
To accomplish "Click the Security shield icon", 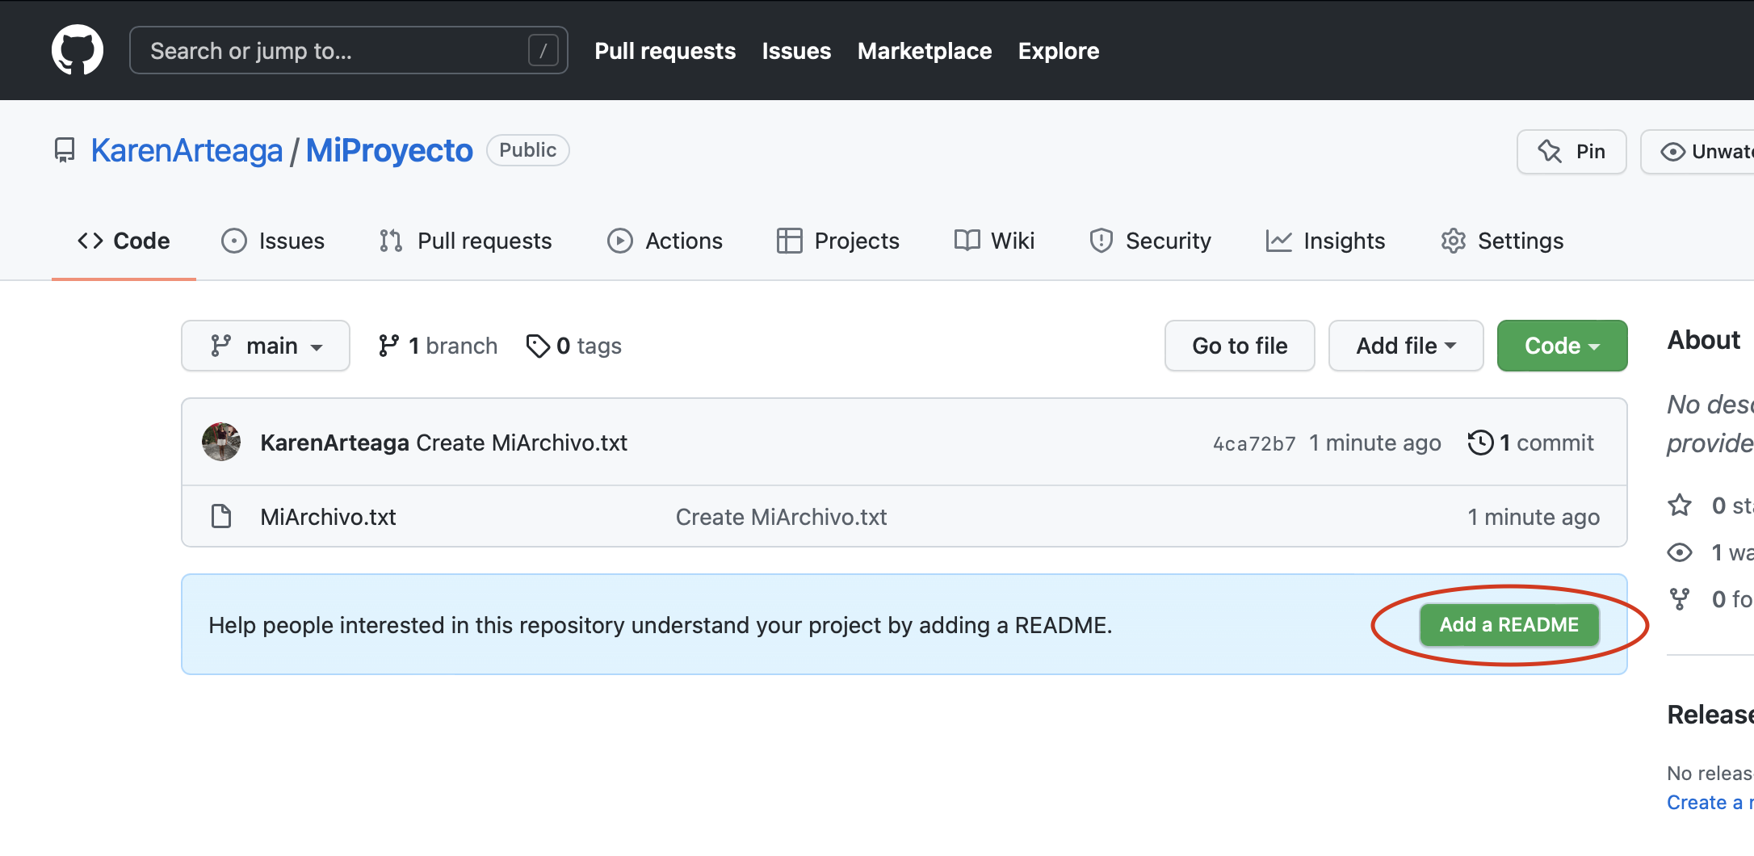I will point(1100,240).
